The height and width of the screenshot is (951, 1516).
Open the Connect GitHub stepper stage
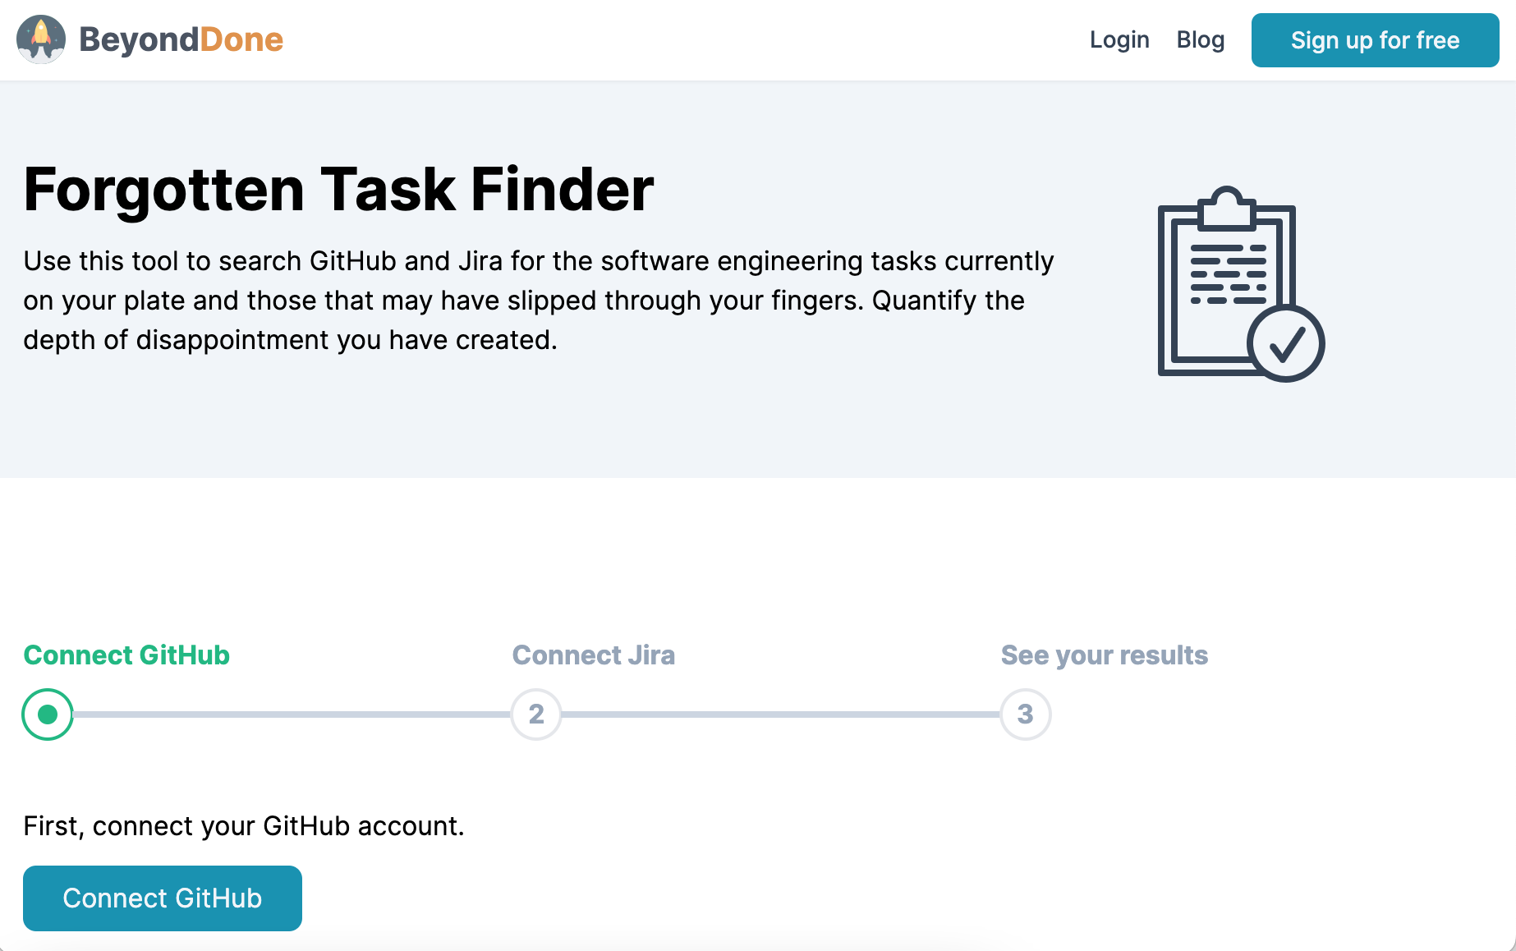coord(126,655)
